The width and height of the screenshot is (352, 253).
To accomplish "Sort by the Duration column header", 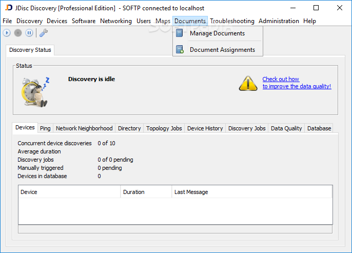I will tap(146, 192).
